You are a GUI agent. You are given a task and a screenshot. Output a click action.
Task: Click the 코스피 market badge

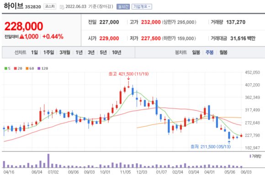(x=50, y=6)
